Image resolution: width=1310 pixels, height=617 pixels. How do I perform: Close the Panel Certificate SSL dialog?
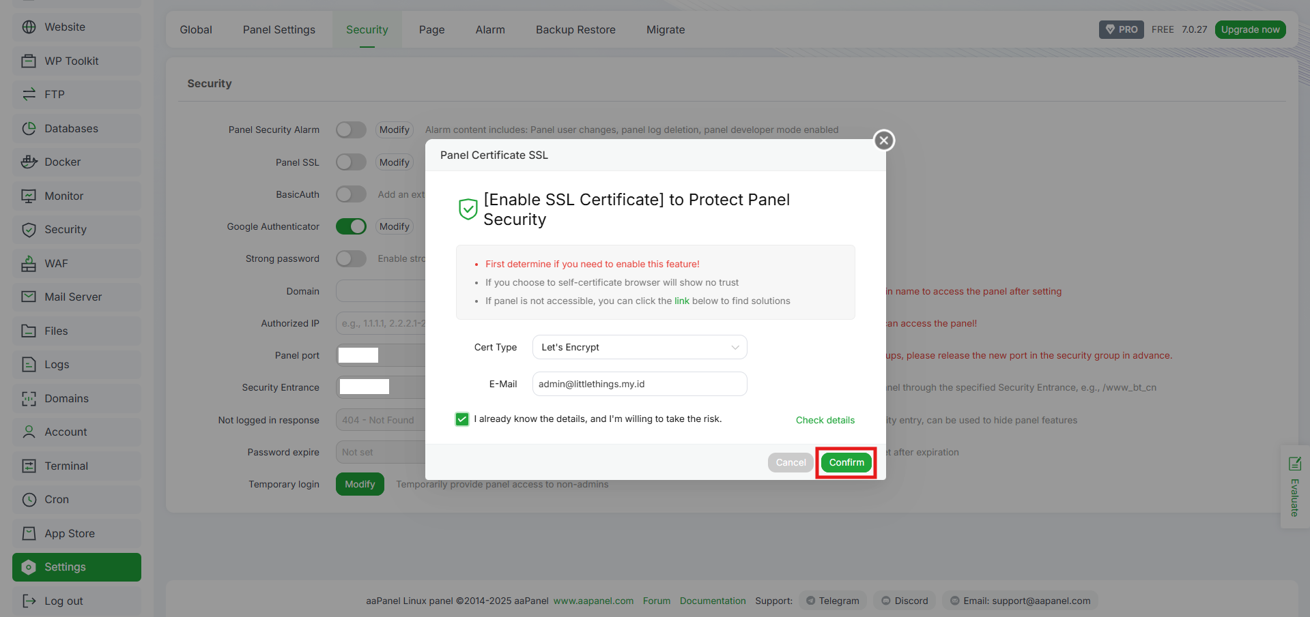pos(884,140)
